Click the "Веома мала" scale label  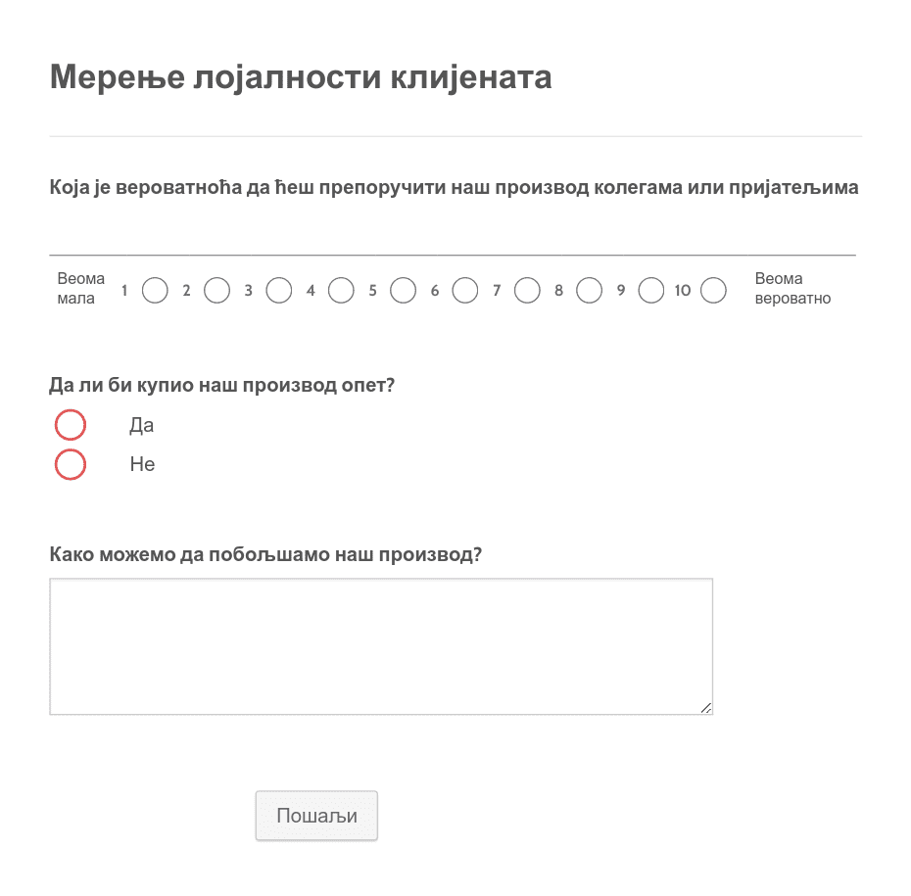(x=80, y=289)
